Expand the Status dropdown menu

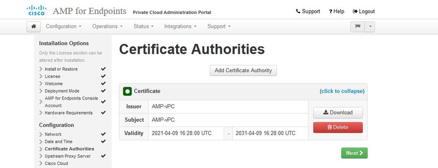pos(143,26)
